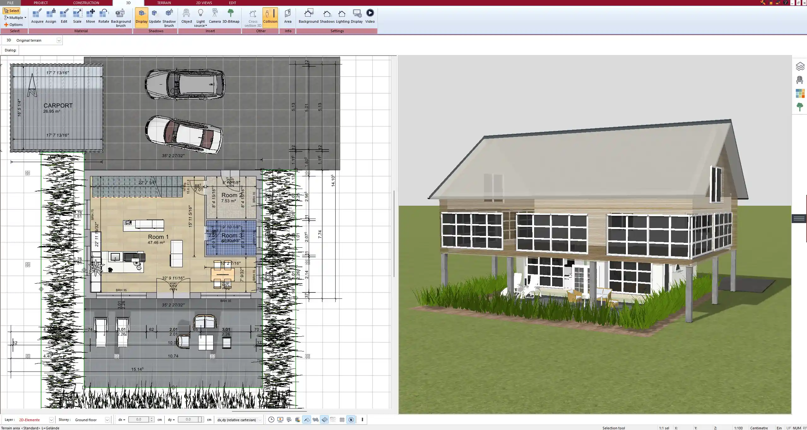Click the monitor star icon in bottom toolbar
The width and height of the screenshot is (807, 430).
pyautogui.click(x=280, y=420)
